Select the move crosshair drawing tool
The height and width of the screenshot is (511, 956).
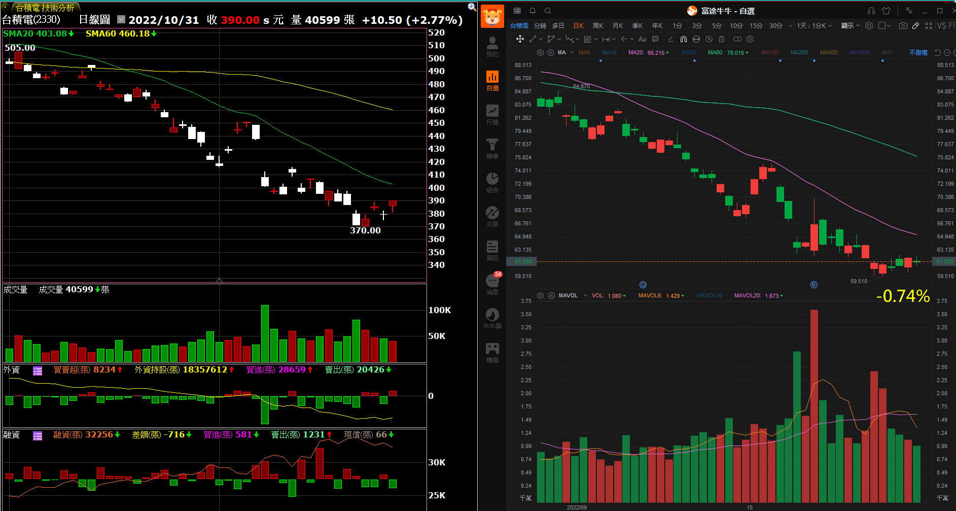click(x=520, y=39)
